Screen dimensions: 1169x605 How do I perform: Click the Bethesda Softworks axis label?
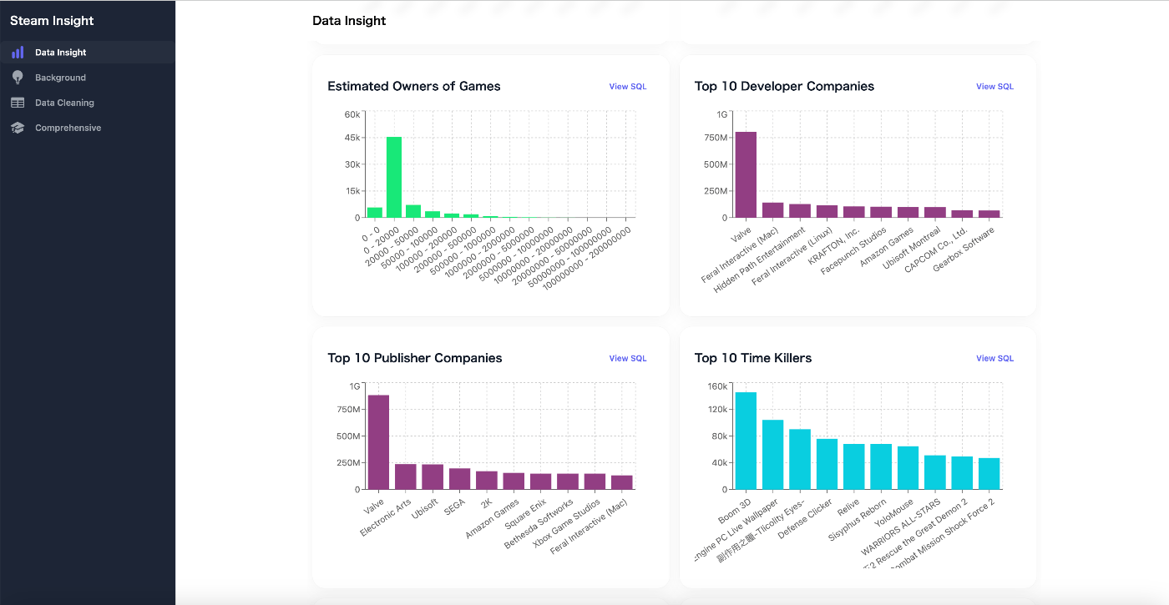540,523
